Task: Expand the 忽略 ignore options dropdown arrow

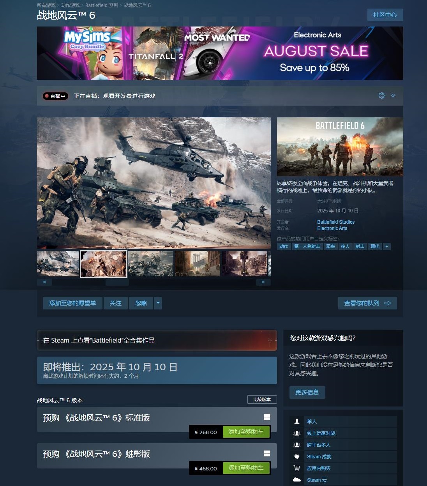Action: (x=158, y=303)
